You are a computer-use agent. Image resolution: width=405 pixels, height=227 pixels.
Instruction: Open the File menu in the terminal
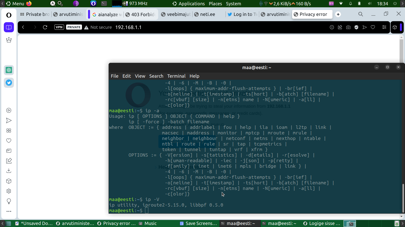[115, 76]
